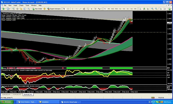Switch chart to H1 timeframe
The width and height of the screenshot is (173, 104).
point(120,9)
